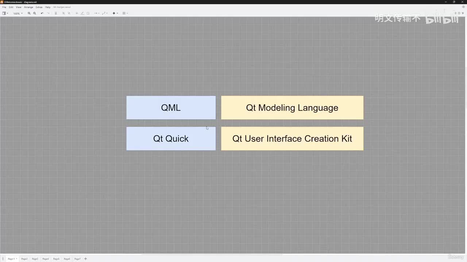The width and height of the screenshot is (467, 262).
Task: Click the Fill Color bucket icon
Action: click(x=77, y=13)
